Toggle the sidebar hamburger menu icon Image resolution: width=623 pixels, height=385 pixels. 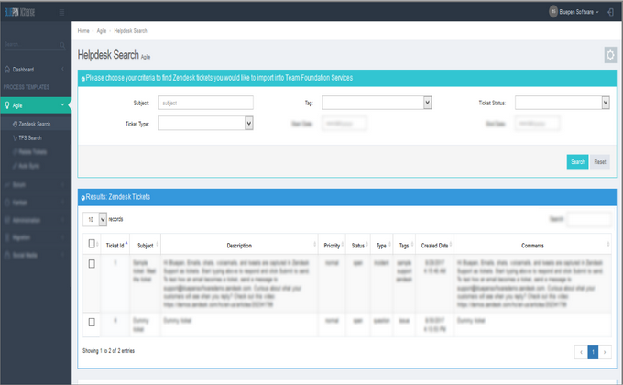coord(61,12)
